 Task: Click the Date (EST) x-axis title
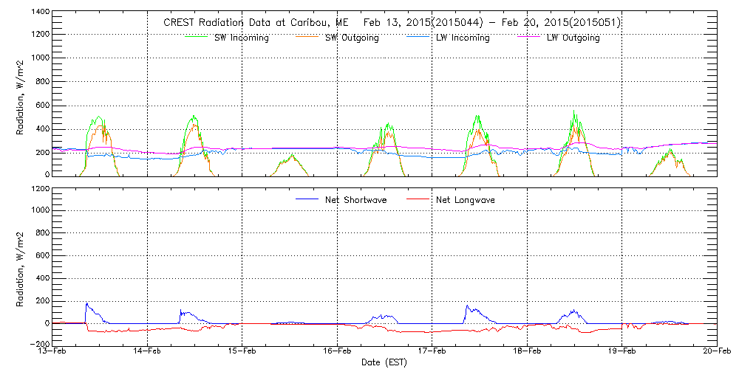click(x=384, y=362)
